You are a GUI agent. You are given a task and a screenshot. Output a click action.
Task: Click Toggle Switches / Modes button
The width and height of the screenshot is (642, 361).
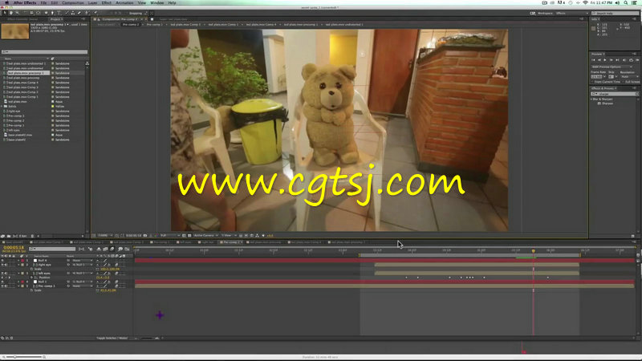pyautogui.click(x=112, y=338)
